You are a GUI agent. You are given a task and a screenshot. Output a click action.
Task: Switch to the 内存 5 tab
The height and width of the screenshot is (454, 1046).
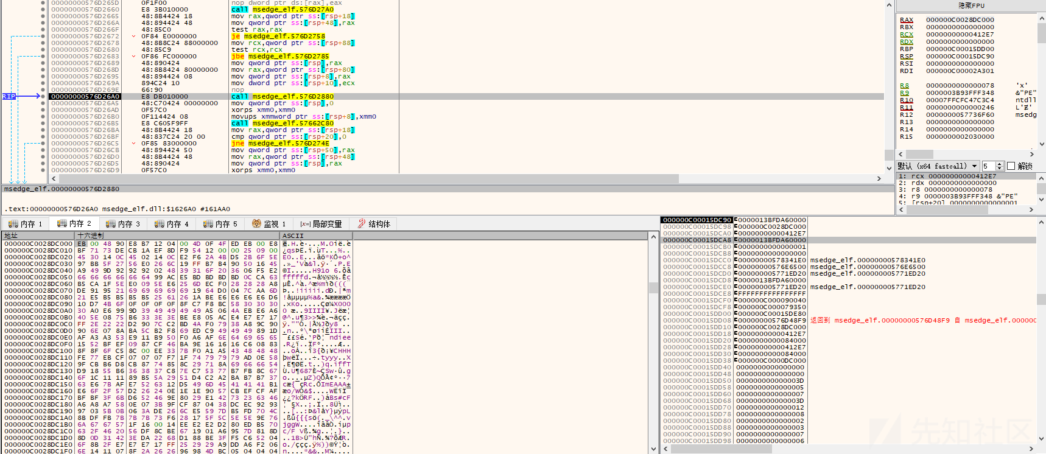click(220, 224)
